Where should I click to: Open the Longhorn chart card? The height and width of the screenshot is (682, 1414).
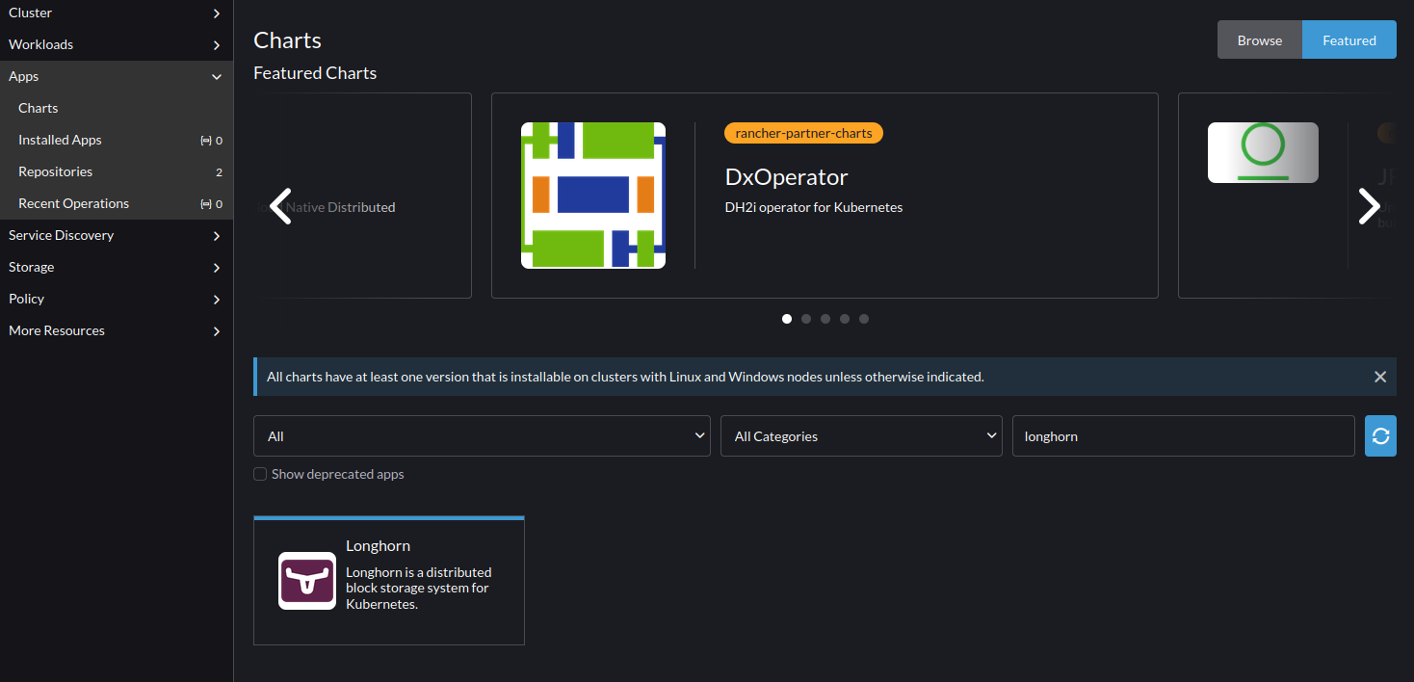tap(389, 581)
